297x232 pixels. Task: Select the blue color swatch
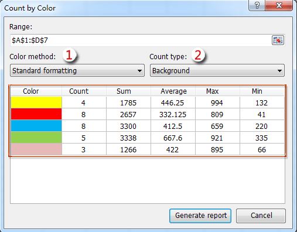[36, 126]
